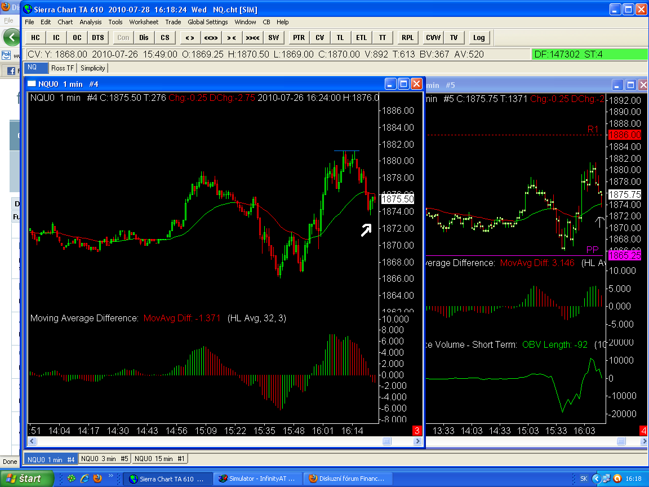Image resolution: width=649 pixels, height=487 pixels.
Task: Click the OBV Length: -92 study label
Action: pyautogui.click(x=554, y=344)
